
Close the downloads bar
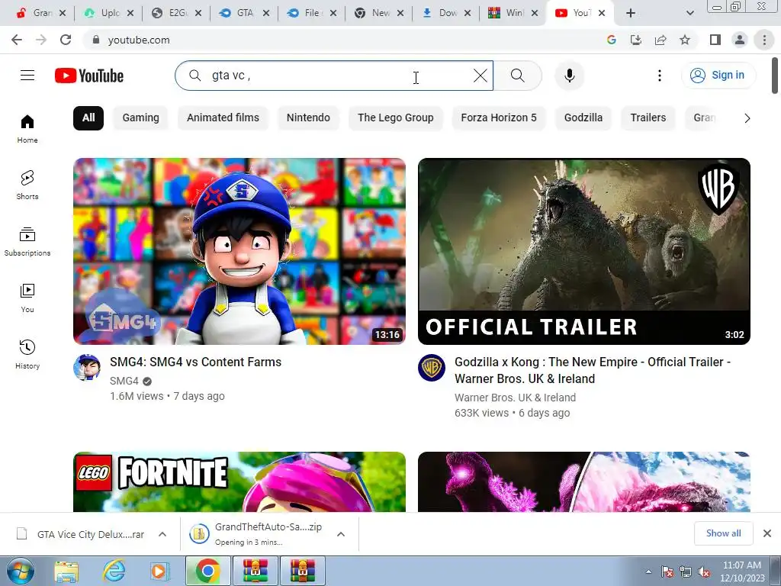(x=767, y=533)
